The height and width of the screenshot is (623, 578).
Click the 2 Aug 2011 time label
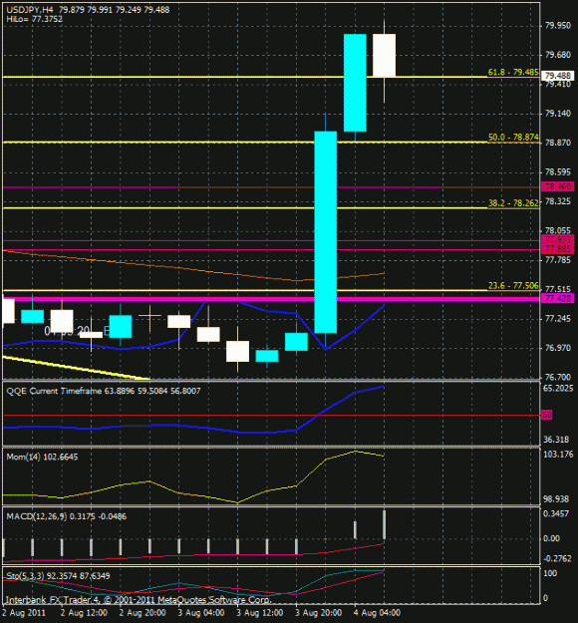[x=24, y=613]
